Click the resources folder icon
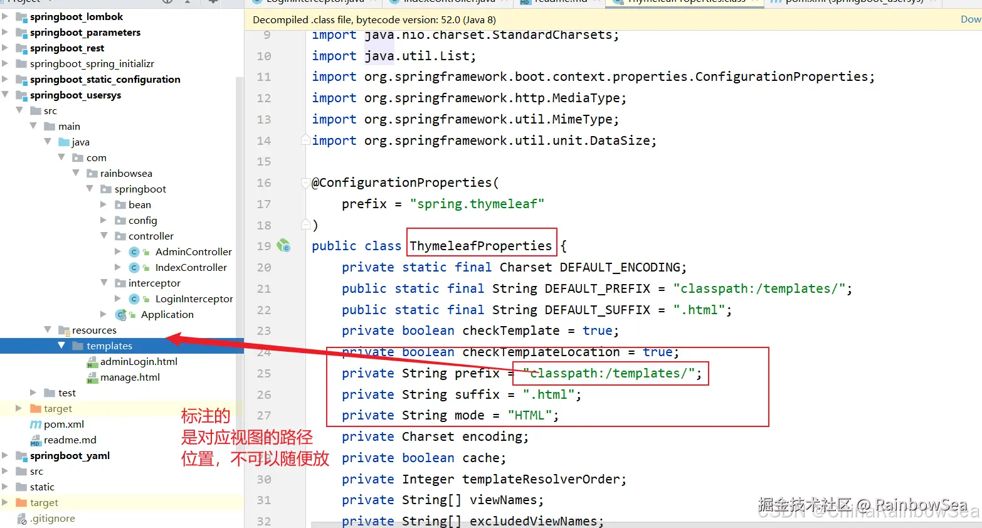This screenshot has height=528, width=982. (64, 330)
